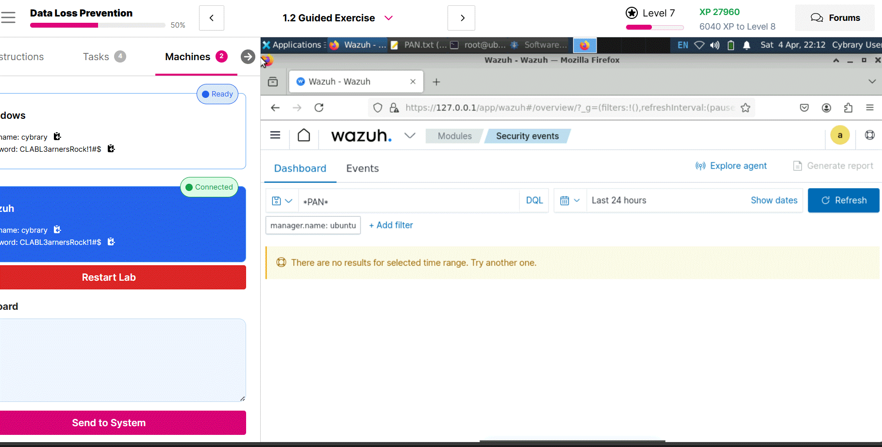882x447 pixels.
Task: Open the 1.2 Guided Exercise dropdown
Action: click(388, 18)
